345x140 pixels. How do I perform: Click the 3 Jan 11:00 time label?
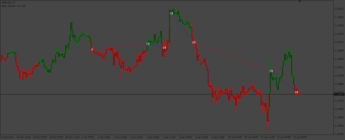121,137
